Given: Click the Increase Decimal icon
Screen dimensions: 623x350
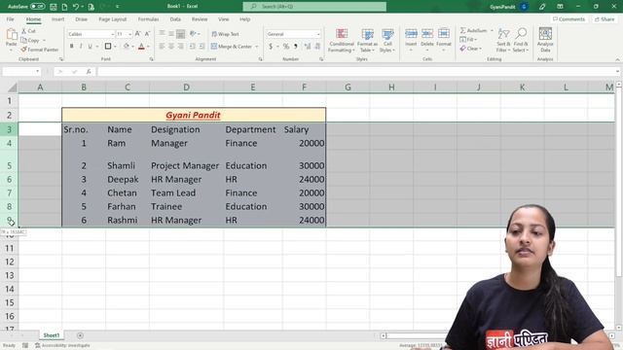Looking at the screenshot, I should pos(308,47).
